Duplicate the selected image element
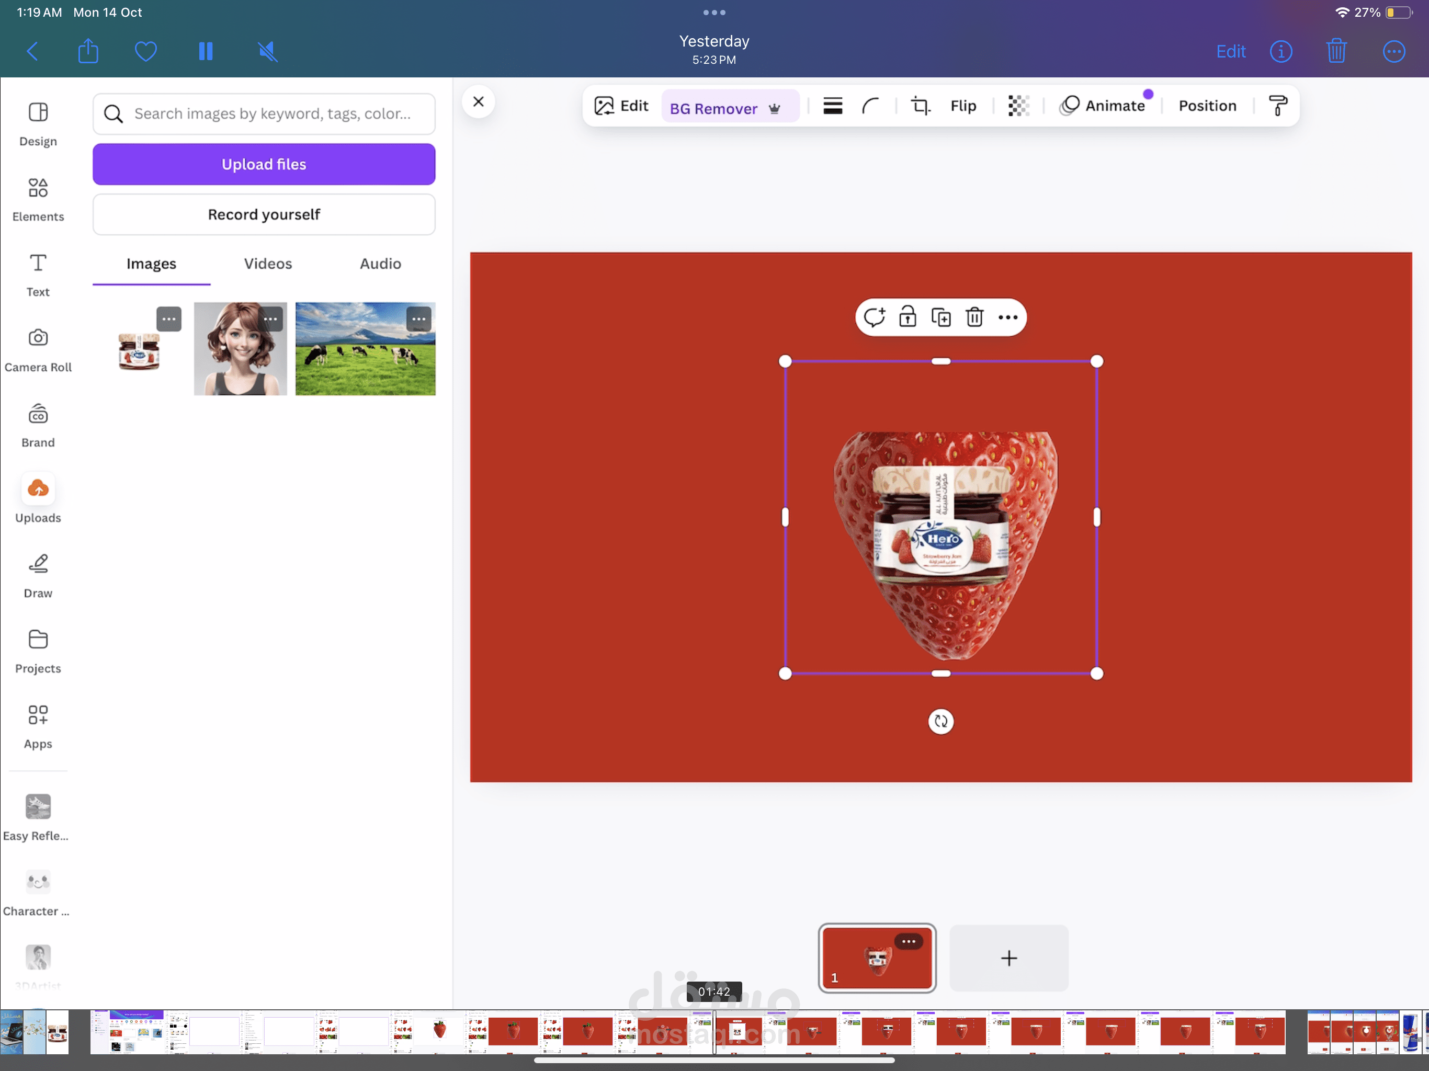Screen dimensions: 1429x1071 click(x=940, y=317)
